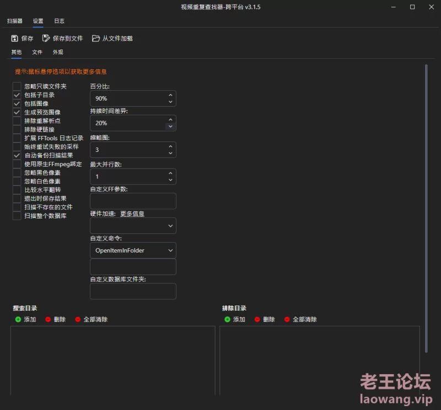Uncheck 生成预览图像 checkbox

click(17, 112)
